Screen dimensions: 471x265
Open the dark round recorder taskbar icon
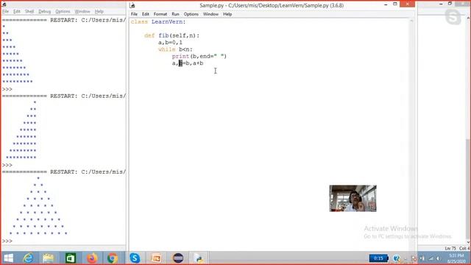pos(178,258)
